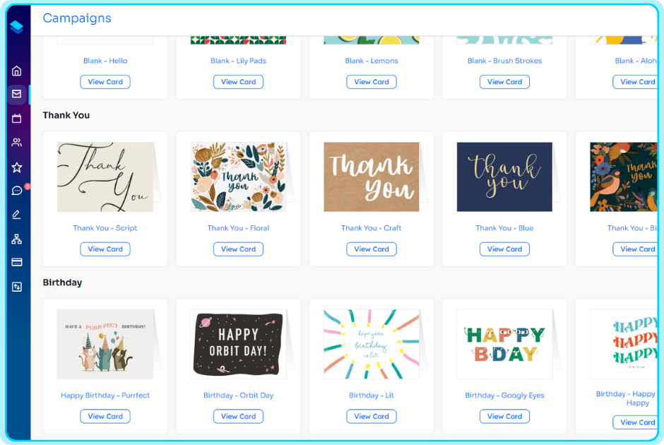The image size is (664, 445).
Task: Open the credit card payments icon
Action: [x=16, y=263]
